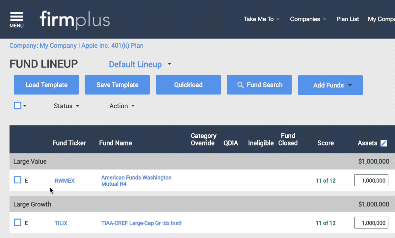The width and height of the screenshot is (395, 238).
Task: Click the Ineligible column header
Action: click(x=261, y=143)
